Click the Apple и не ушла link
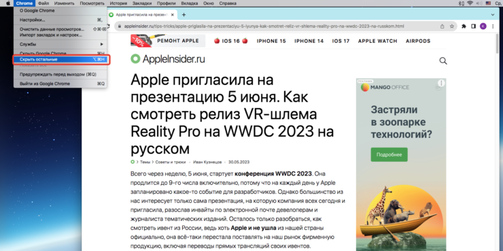 254,228
